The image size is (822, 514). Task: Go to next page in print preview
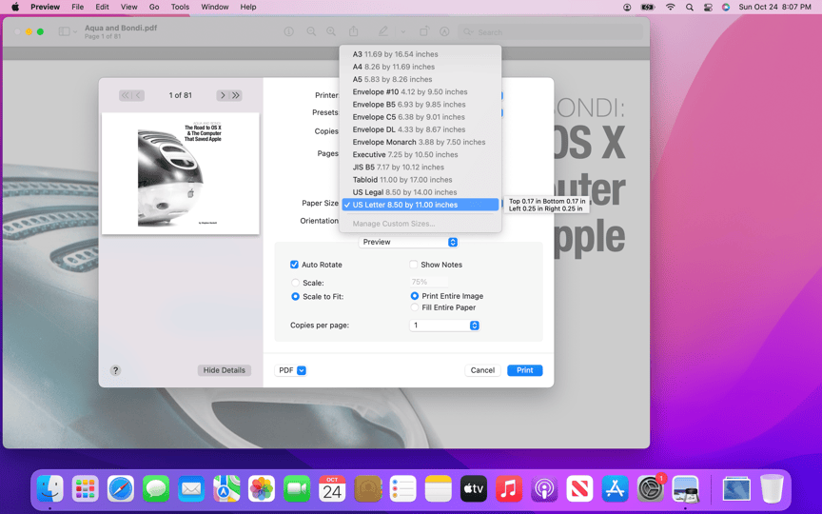[223, 95]
